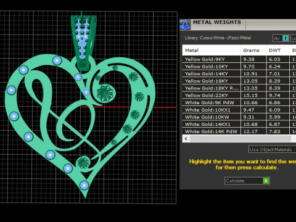
Task: Click the horizontal scrollbar track
Action: coord(240,139)
